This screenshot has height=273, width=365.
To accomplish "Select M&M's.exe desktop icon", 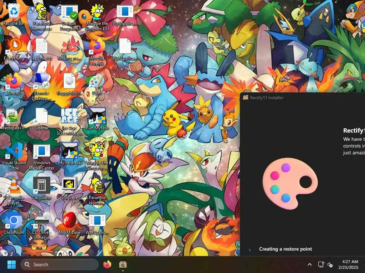I will click(70, 223).
